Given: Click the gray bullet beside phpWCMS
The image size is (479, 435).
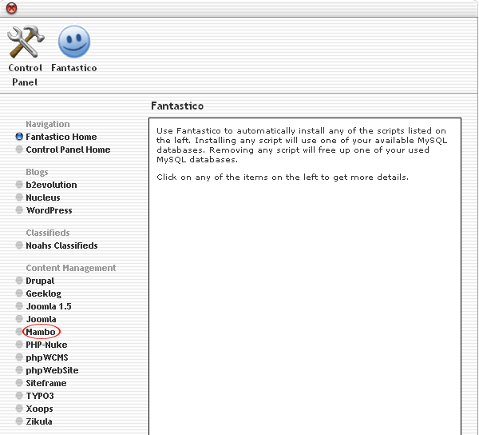Looking at the screenshot, I should (19, 357).
